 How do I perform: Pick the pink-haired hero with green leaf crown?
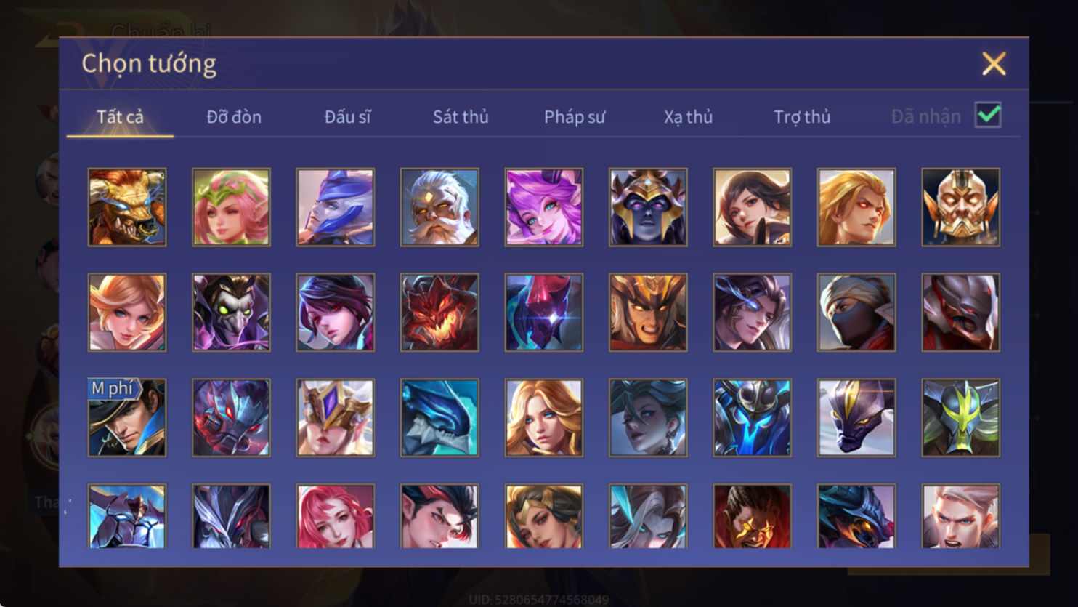[x=231, y=207]
